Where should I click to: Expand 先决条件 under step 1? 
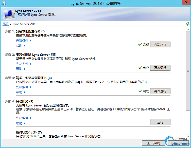[24, 40]
